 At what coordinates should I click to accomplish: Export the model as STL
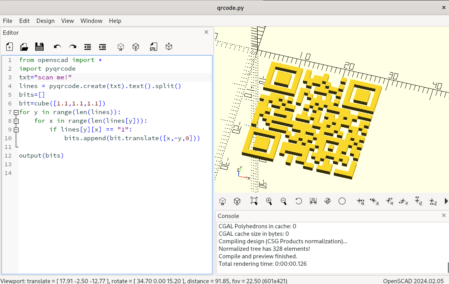click(x=153, y=47)
